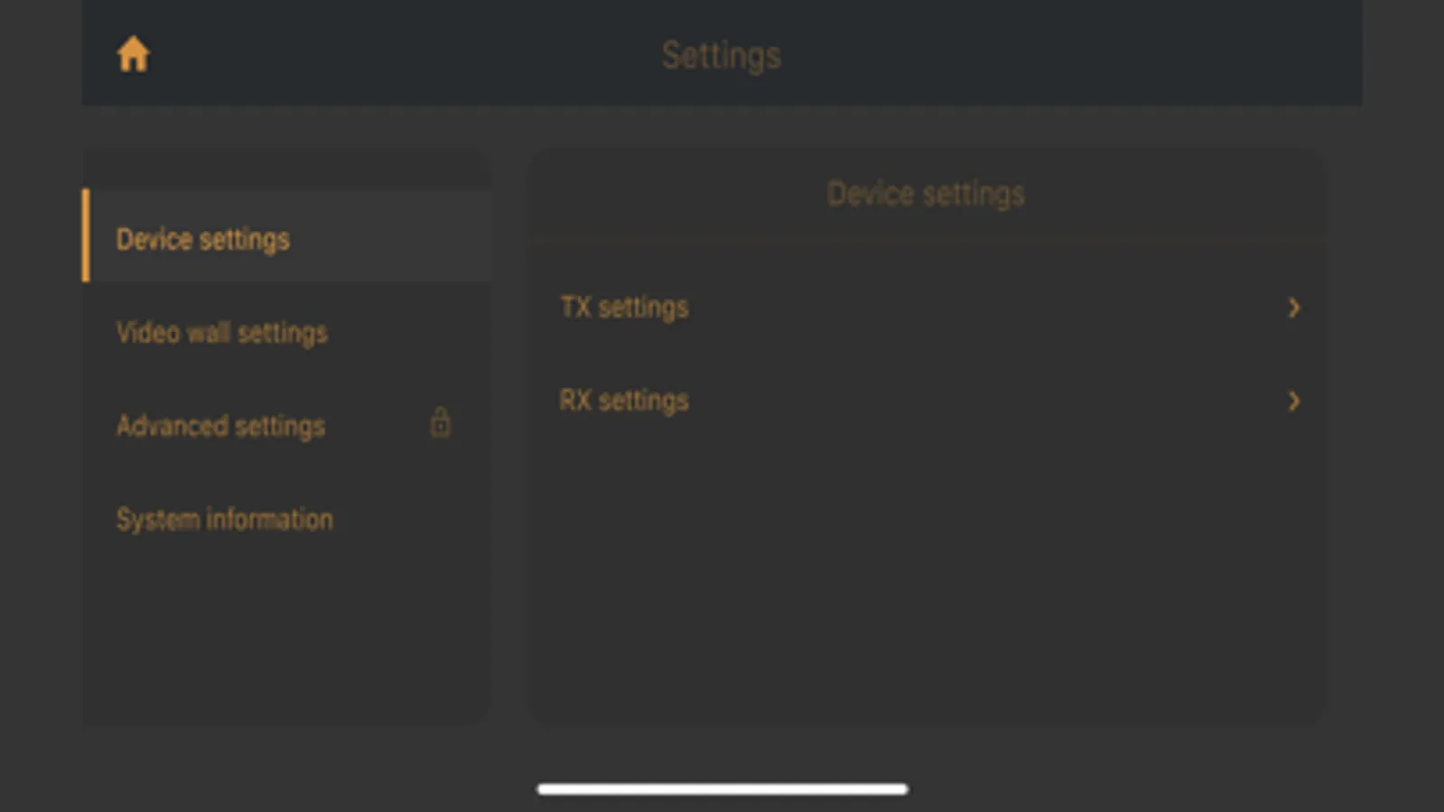Click the Device settings panel heading
This screenshot has width=1444, height=812.
[x=926, y=194]
